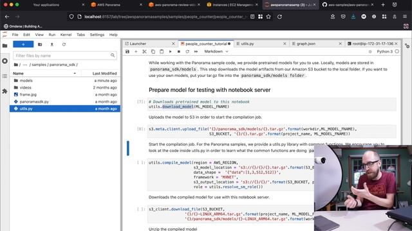Click the utils.download_model code cell
Viewport: 412px width, 231px height.
tap(272, 104)
